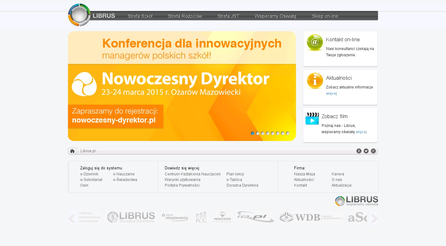The height and width of the screenshot is (246, 446).
Task: Open the Facebook social icon
Action: 359,151
